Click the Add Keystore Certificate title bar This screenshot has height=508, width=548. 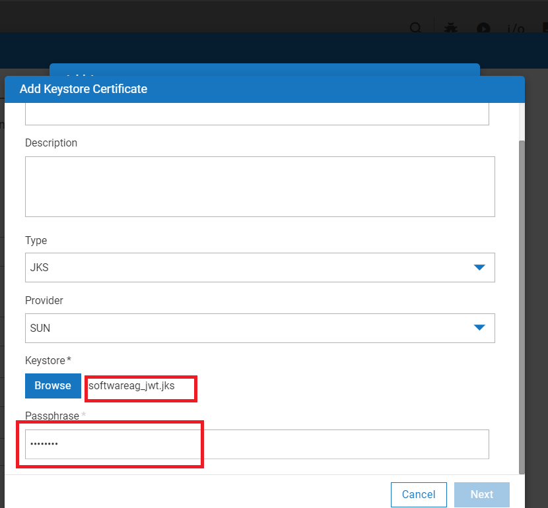tap(264, 89)
